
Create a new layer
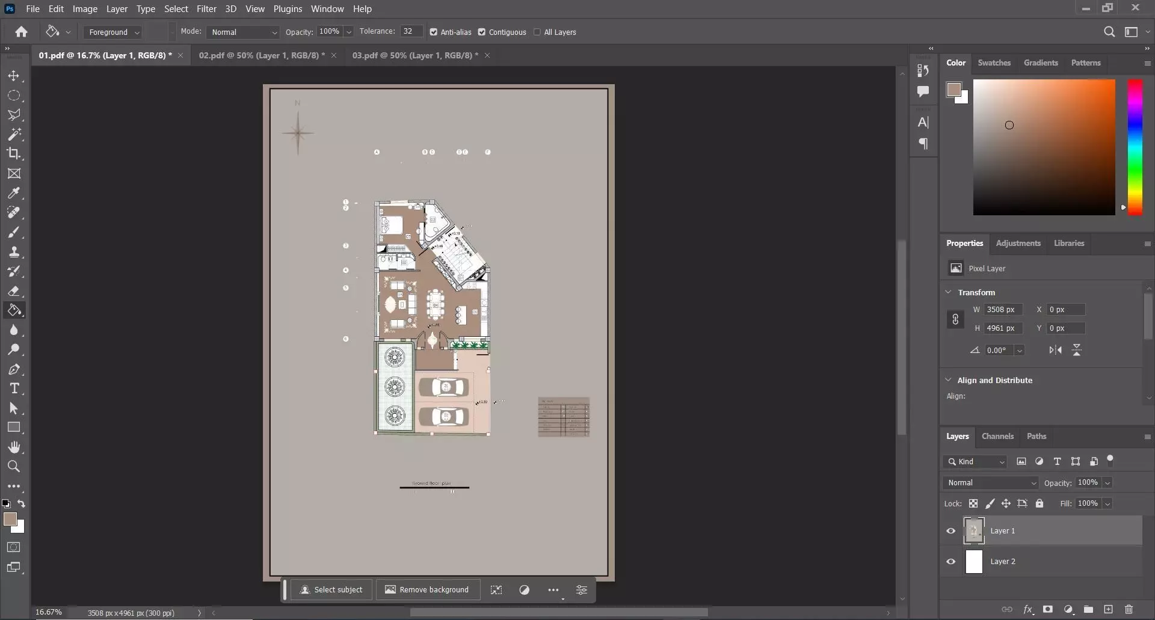[1108, 609]
